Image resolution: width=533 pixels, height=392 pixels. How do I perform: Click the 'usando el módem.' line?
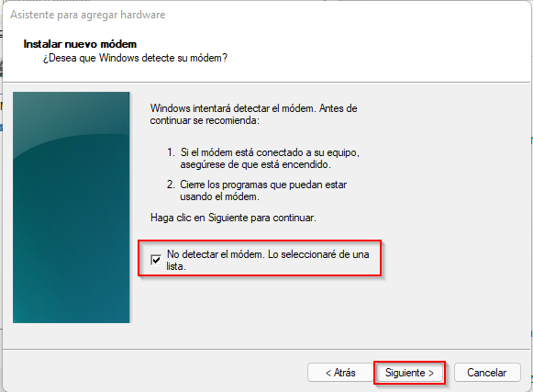pos(219,196)
